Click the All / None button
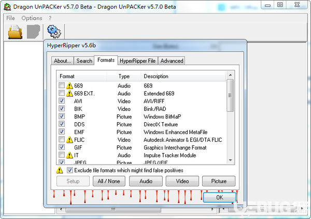311x219 pixels. tap(109, 181)
